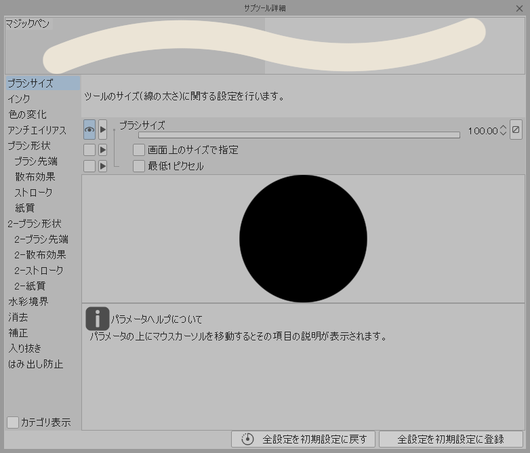Expand arrow on 最低1ピクセル row
The image size is (530, 453).
103,166
